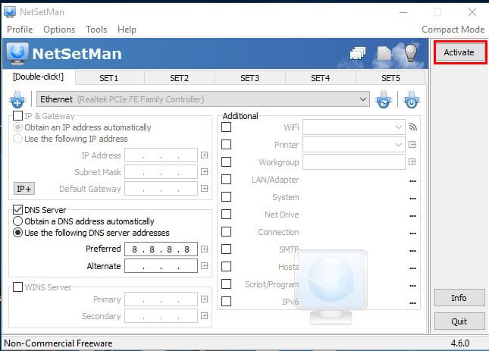489x351 pixels.
Task: Open the Tools menu
Action: coord(96,30)
